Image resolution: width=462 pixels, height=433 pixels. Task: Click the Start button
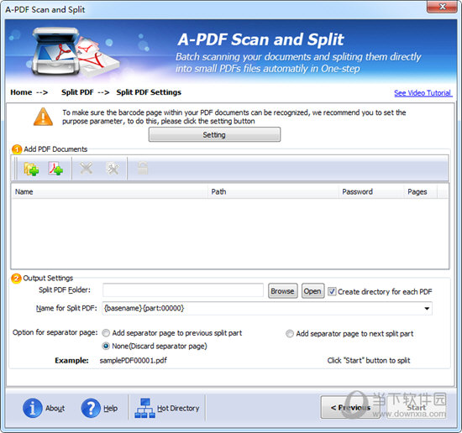tap(417, 407)
